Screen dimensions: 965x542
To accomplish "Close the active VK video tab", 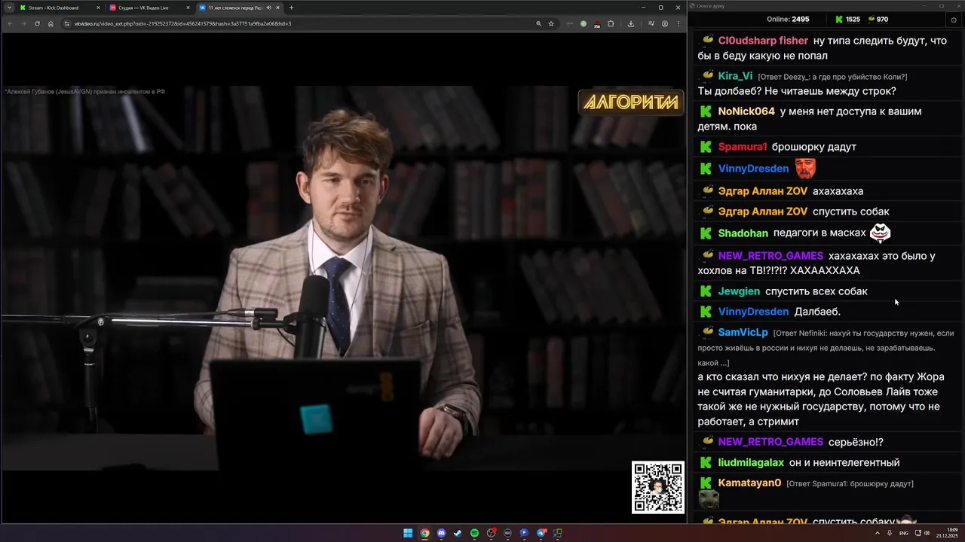I will click(278, 8).
